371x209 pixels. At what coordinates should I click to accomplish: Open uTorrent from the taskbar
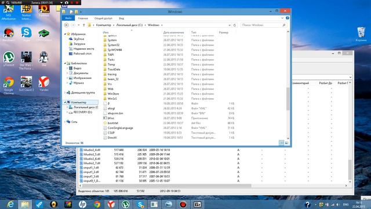(x=126, y=204)
